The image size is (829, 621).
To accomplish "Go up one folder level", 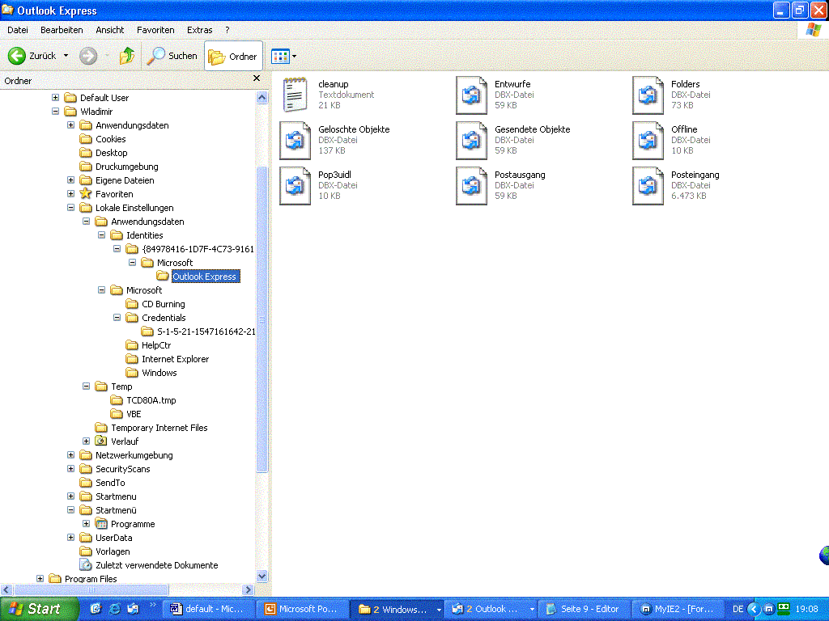I will pos(127,56).
